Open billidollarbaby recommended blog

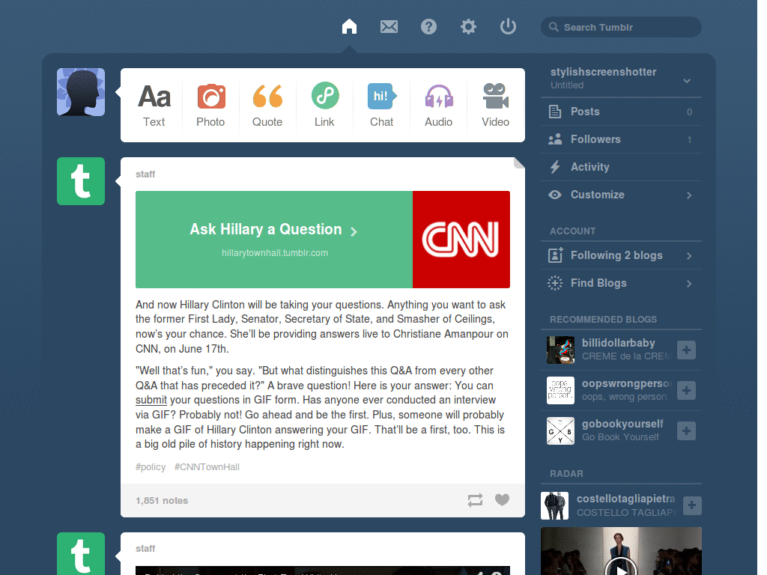(x=618, y=343)
